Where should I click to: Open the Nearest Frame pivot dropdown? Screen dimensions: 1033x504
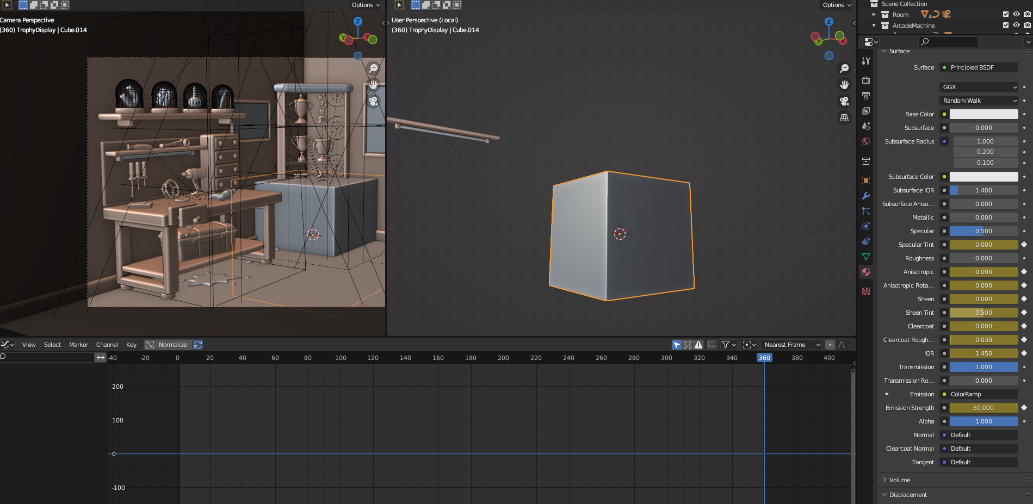pos(791,345)
